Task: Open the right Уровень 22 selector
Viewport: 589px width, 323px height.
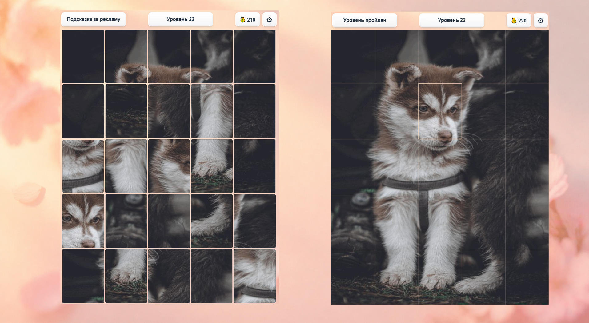Action: pos(451,20)
